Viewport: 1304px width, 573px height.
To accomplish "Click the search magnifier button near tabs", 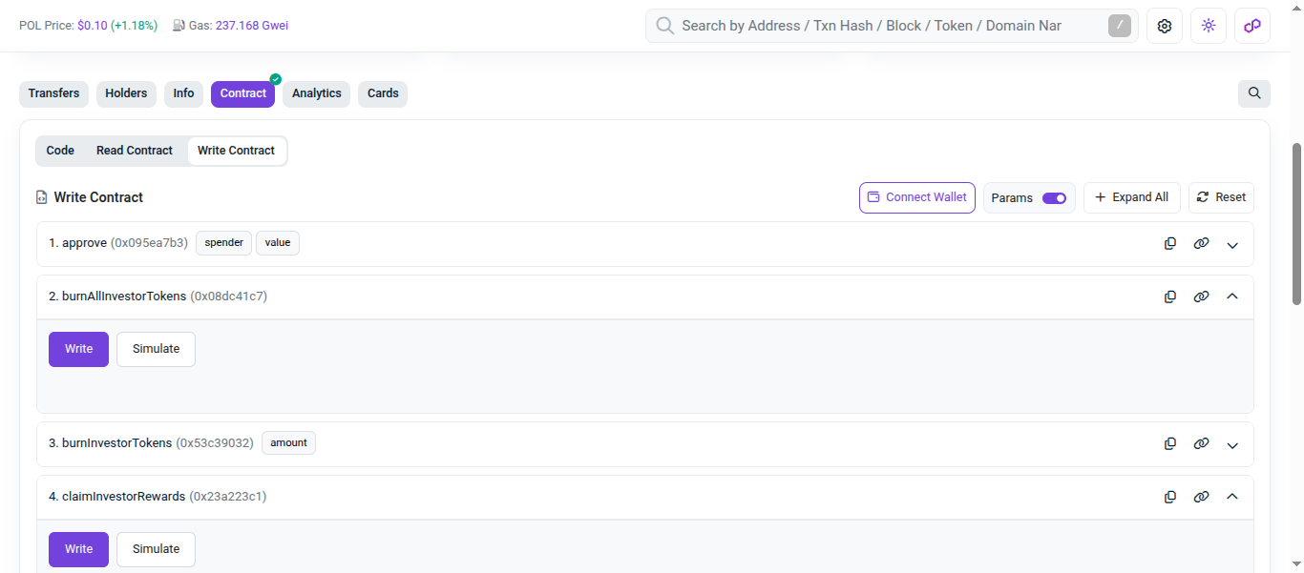I will [1254, 93].
